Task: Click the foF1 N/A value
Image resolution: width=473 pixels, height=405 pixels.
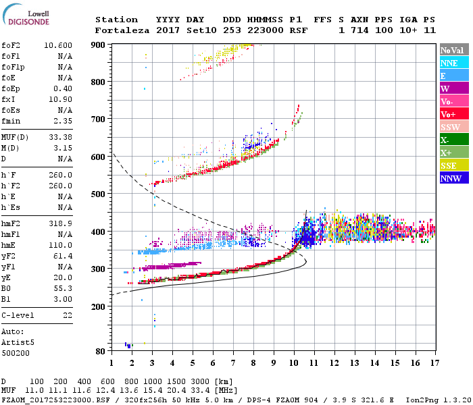Action: [x=65, y=56]
